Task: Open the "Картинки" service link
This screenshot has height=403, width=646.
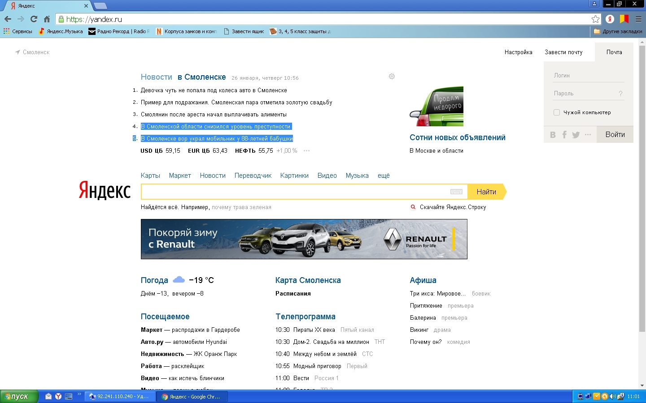Action: pyautogui.click(x=294, y=176)
